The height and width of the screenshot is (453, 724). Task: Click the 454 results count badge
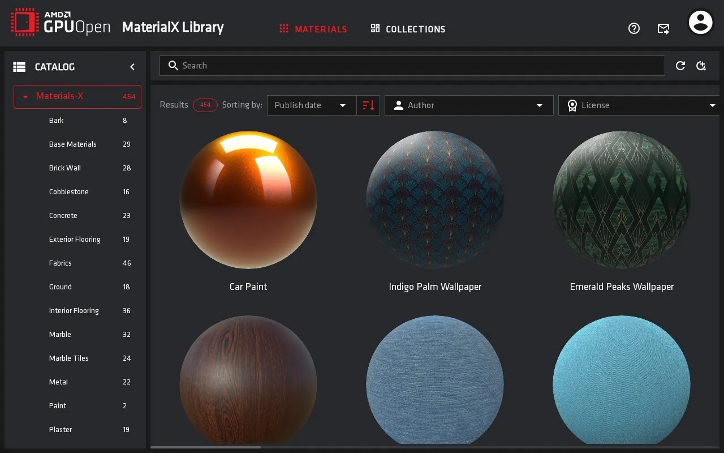point(205,105)
